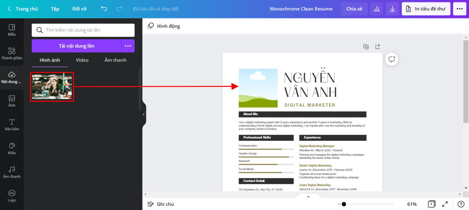Viewport: 469px width, 210px height.
Task: Open the Ghi chú notes panel
Action: pos(161,204)
